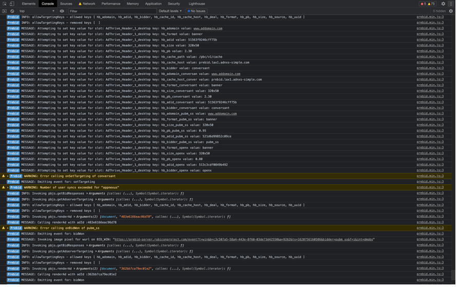The height and width of the screenshot is (287, 458).
Task: Open the Default levels dropdown
Action: (x=170, y=11)
